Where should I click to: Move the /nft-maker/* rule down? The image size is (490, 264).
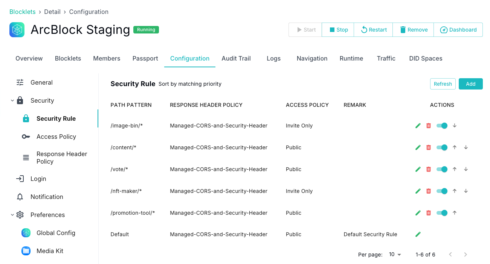coord(466,191)
